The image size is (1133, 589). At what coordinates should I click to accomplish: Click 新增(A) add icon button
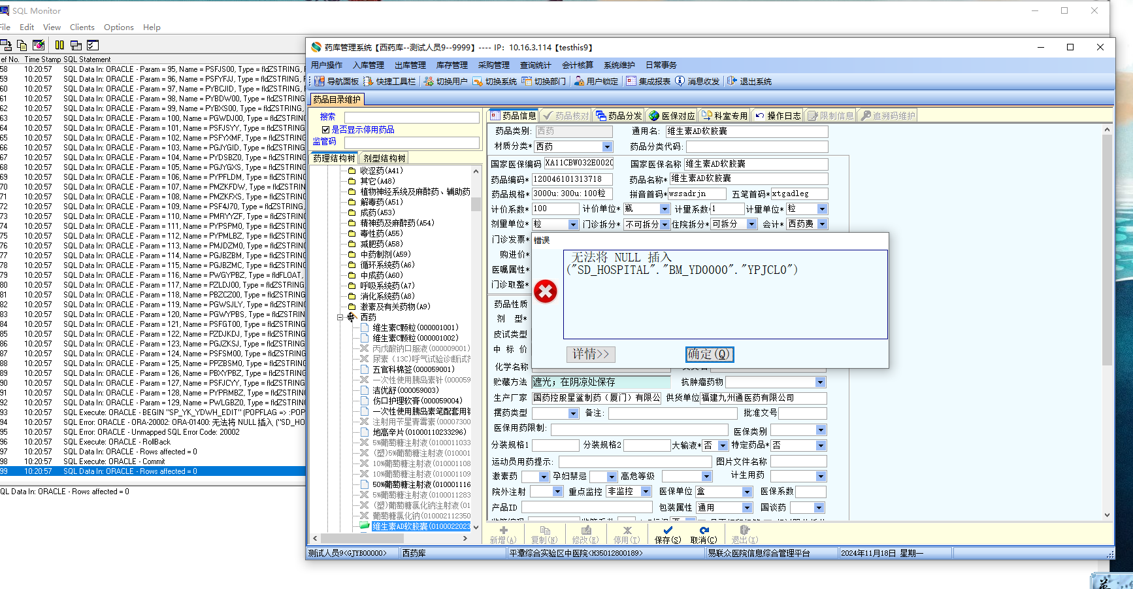click(x=503, y=535)
